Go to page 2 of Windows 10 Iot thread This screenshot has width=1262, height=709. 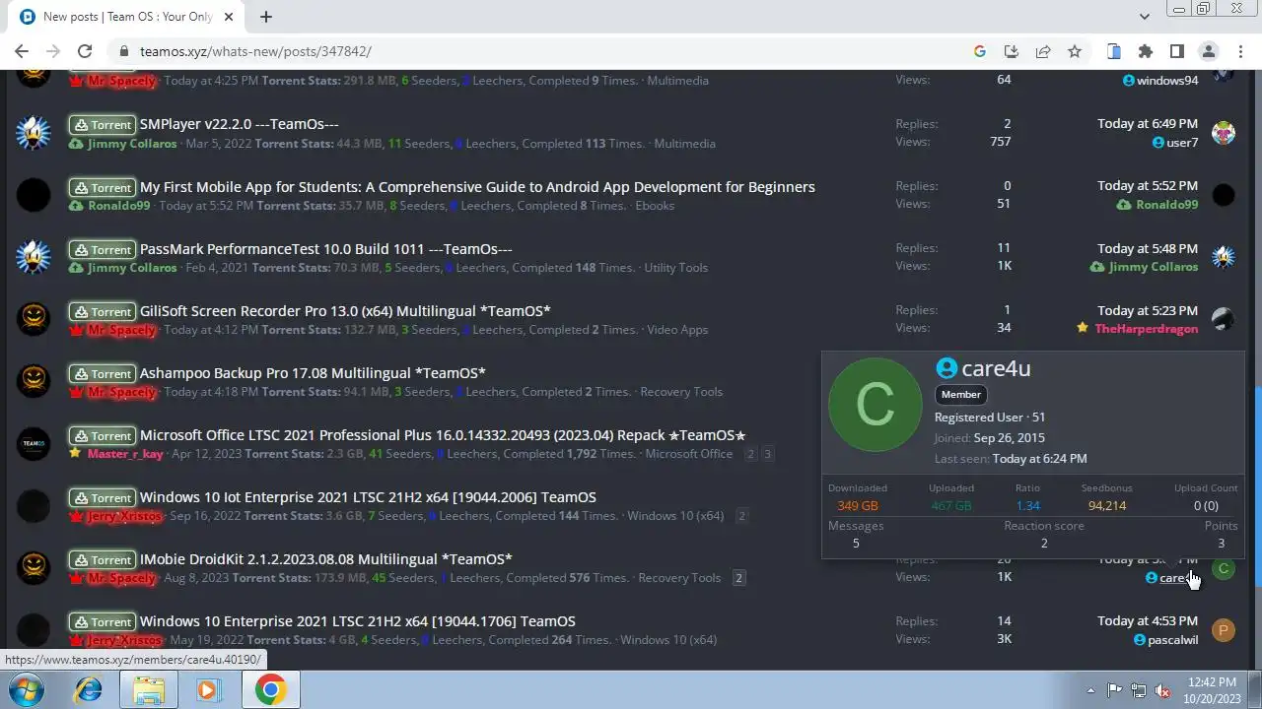click(741, 516)
